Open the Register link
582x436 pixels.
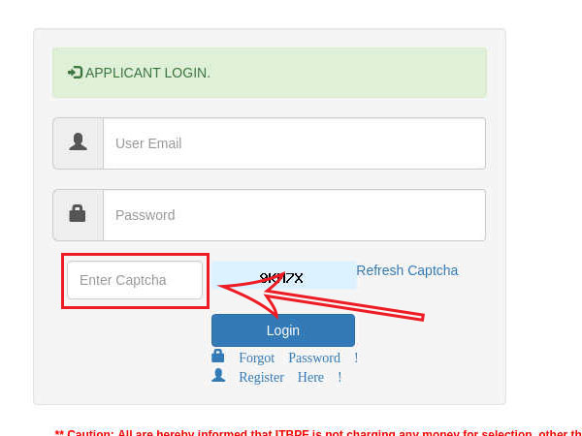pyautogui.click(x=262, y=378)
